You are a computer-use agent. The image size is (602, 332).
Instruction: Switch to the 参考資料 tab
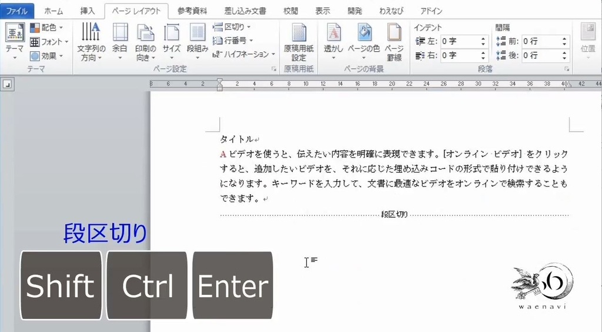[192, 11]
